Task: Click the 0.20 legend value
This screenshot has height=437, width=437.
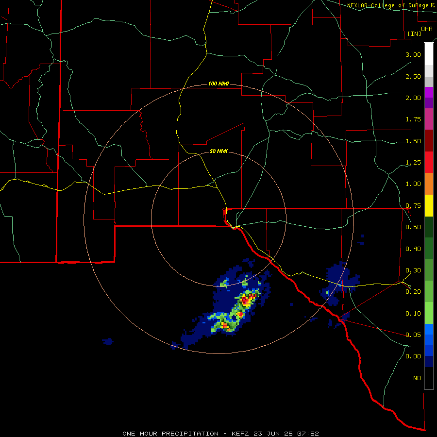Action: (413, 292)
